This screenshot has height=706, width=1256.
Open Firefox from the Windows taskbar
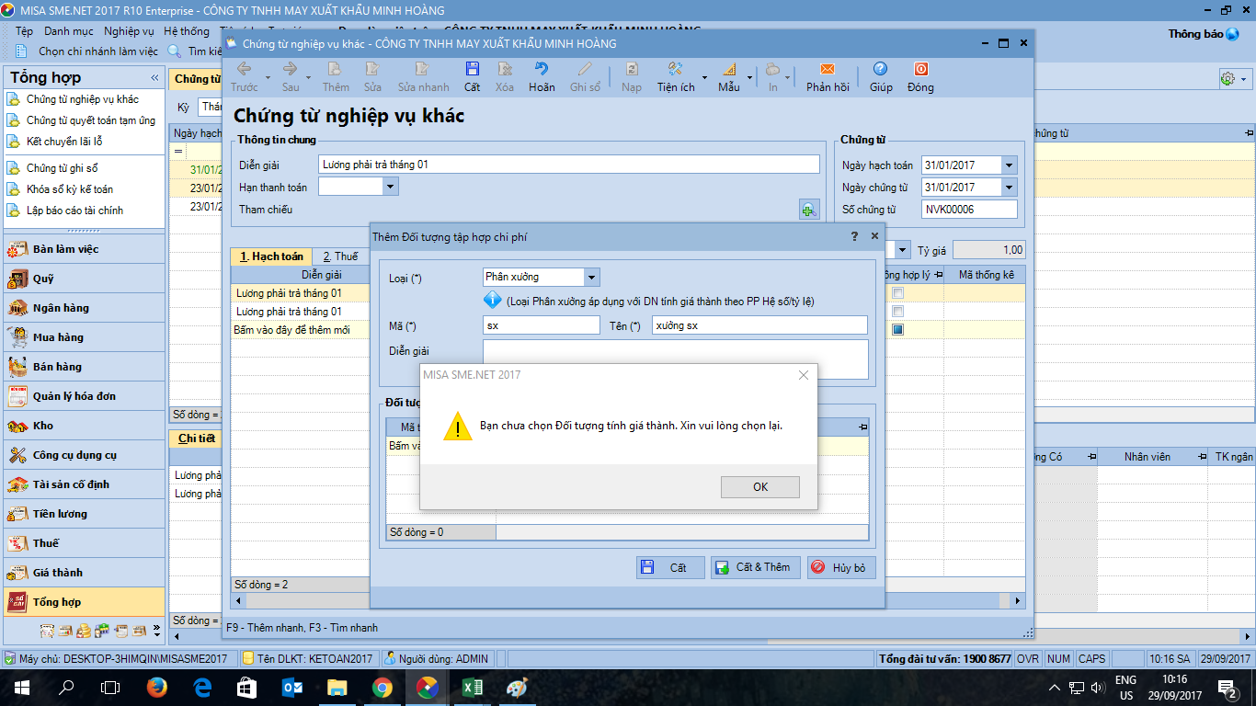point(157,687)
